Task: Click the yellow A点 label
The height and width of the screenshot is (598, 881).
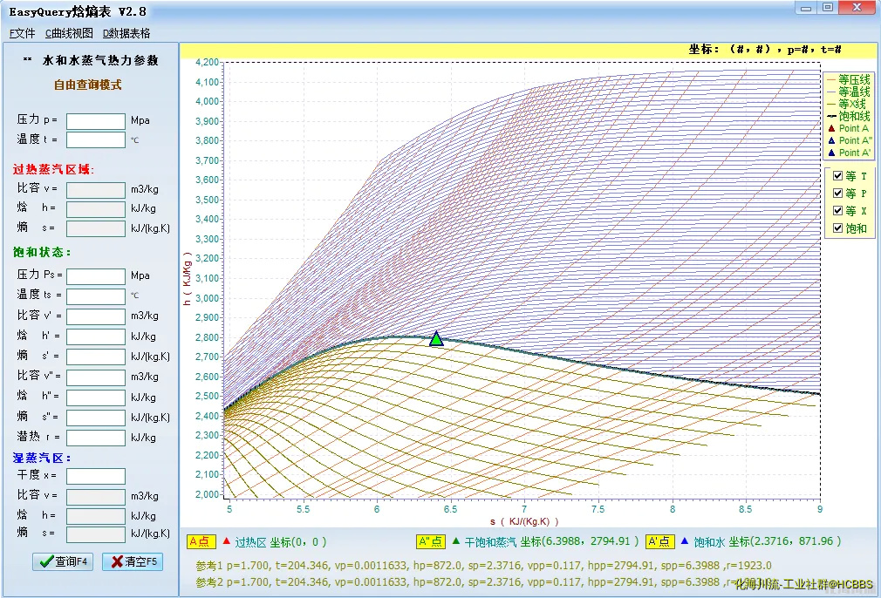Action: [201, 542]
